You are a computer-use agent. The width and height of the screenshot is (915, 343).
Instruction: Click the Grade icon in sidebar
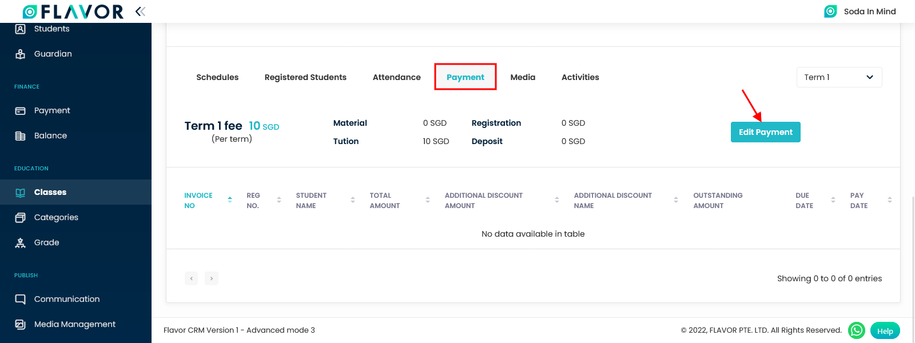click(x=21, y=242)
